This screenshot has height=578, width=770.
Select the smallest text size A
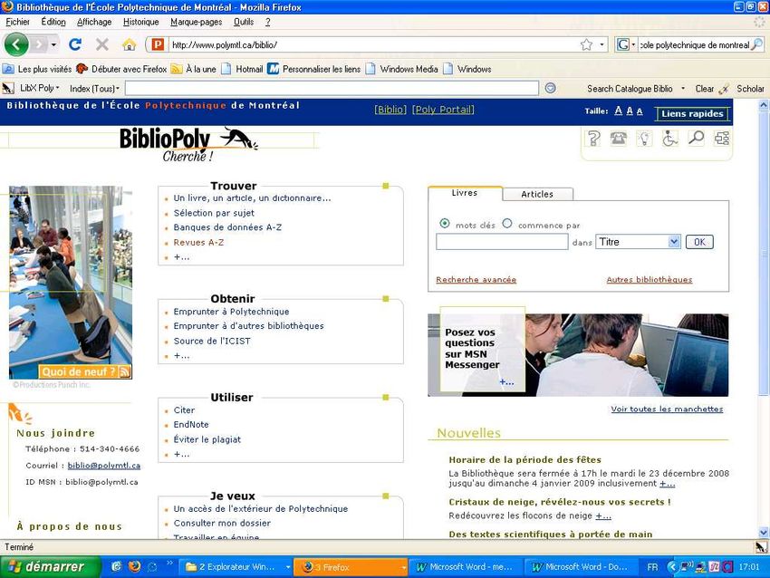[640, 111]
